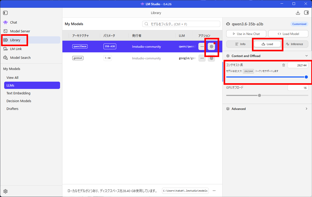Viewport: 312px width, 197px height.
Task: Focus the model filter search field
Action: (x=181, y=24)
